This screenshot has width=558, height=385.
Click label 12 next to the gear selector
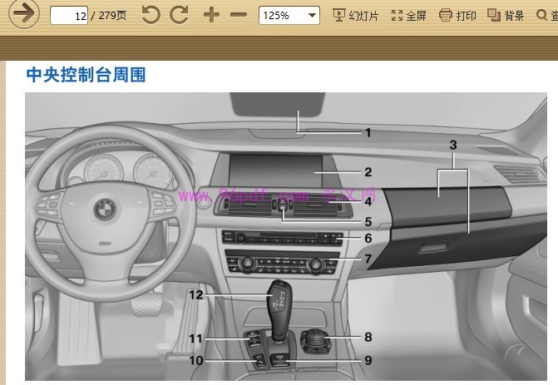[195, 294]
